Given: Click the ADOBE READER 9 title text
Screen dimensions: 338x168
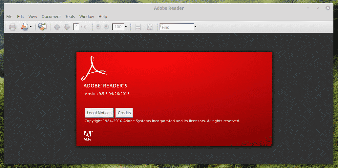Looking at the screenshot, I should pyautogui.click(x=105, y=85).
